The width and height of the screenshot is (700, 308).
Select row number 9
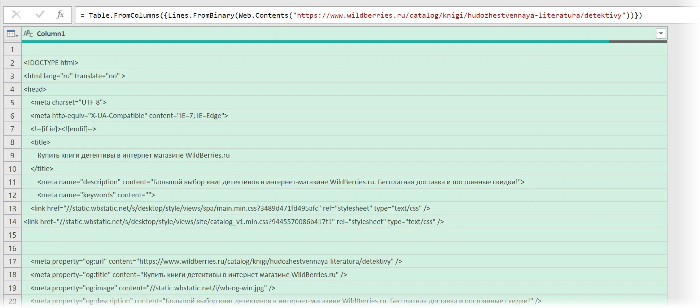click(x=12, y=155)
